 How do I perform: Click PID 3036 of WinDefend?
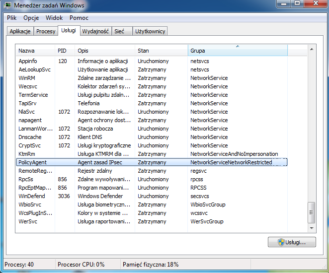(64, 196)
